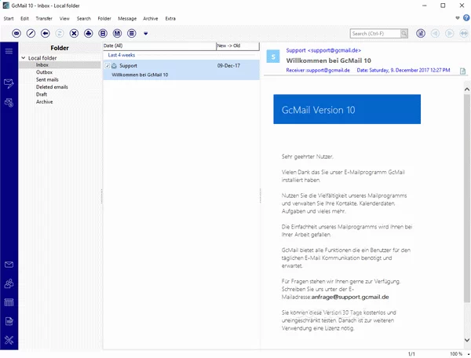471x358 pixels.
Task: Click the envelope icon on Support row
Action: pyautogui.click(x=114, y=66)
